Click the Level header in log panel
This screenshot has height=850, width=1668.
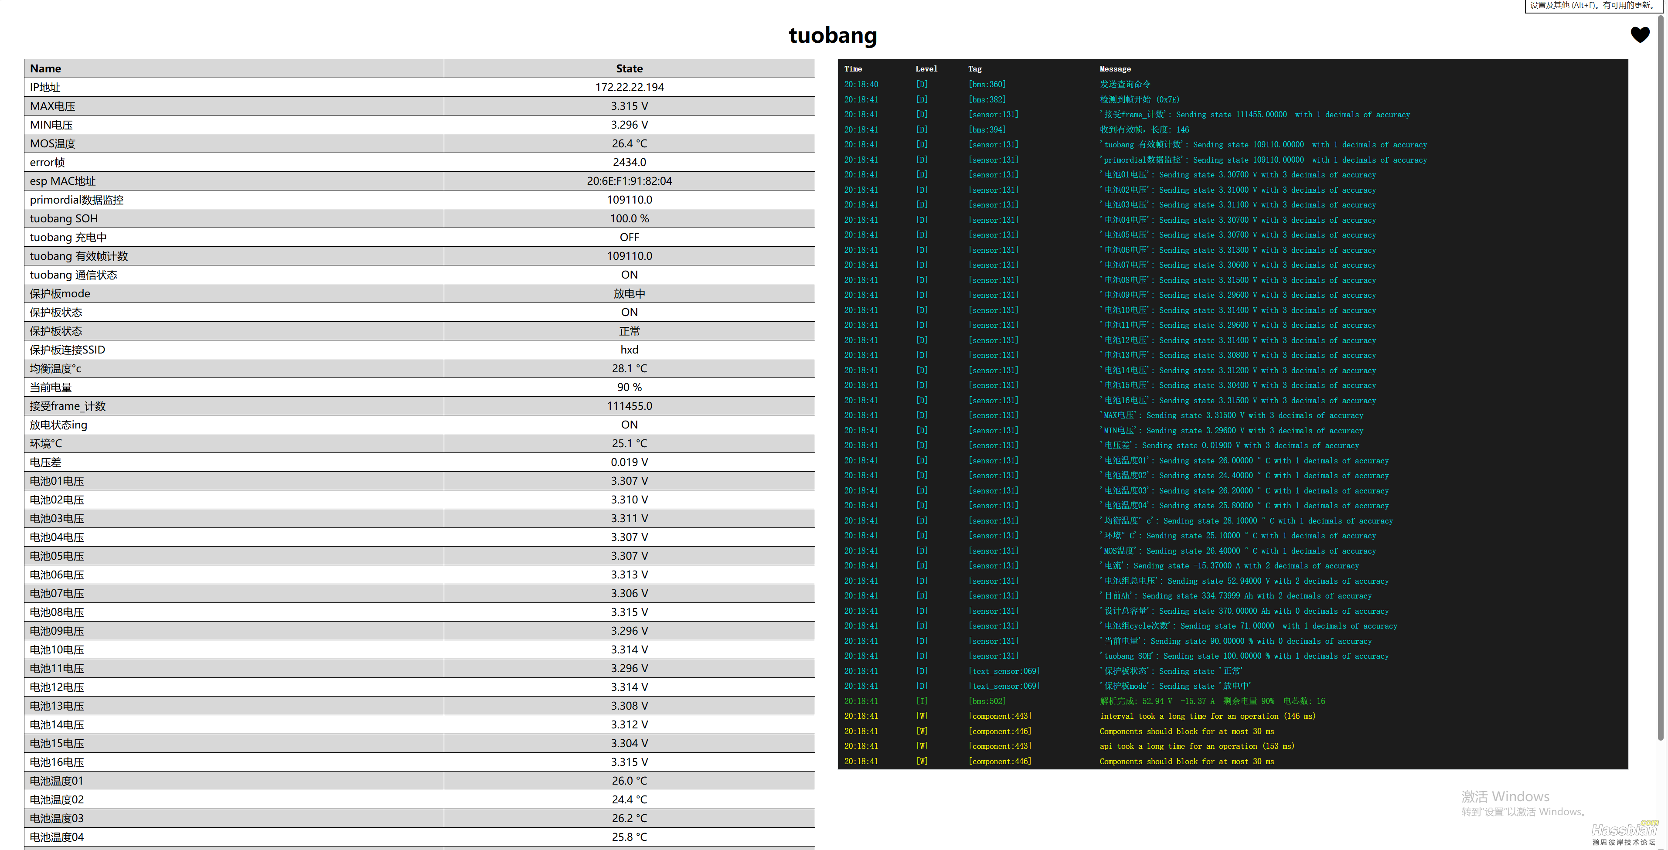pyautogui.click(x=926, y=68)
